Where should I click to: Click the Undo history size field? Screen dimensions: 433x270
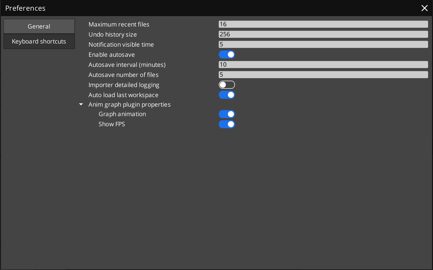click(323, 34)
